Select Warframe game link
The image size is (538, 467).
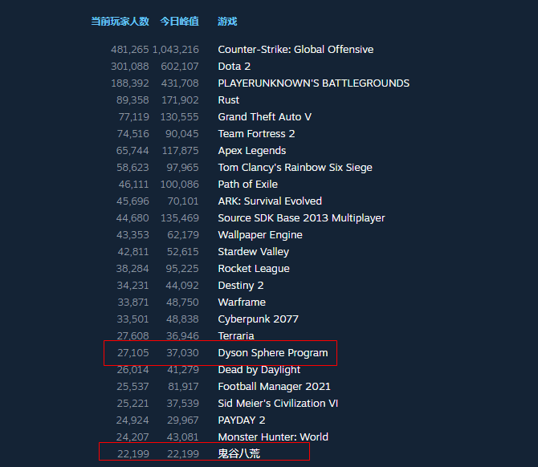click(x=242, y=302)
